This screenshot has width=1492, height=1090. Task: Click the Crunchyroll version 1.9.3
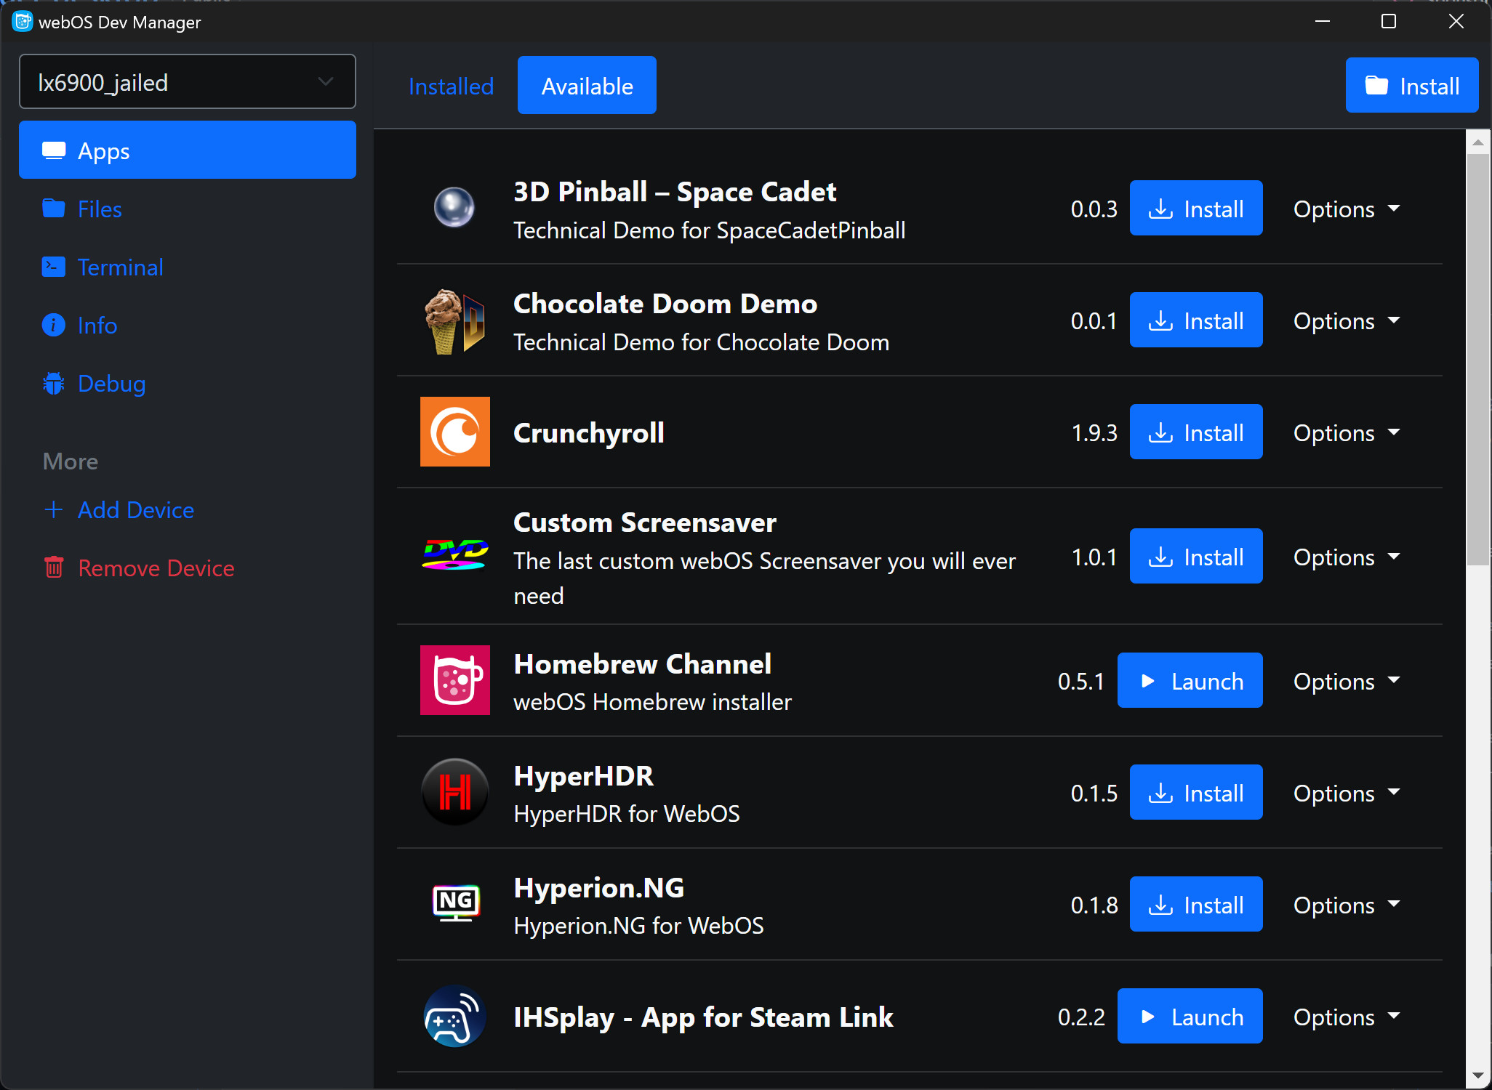[x=1094, y=432]
